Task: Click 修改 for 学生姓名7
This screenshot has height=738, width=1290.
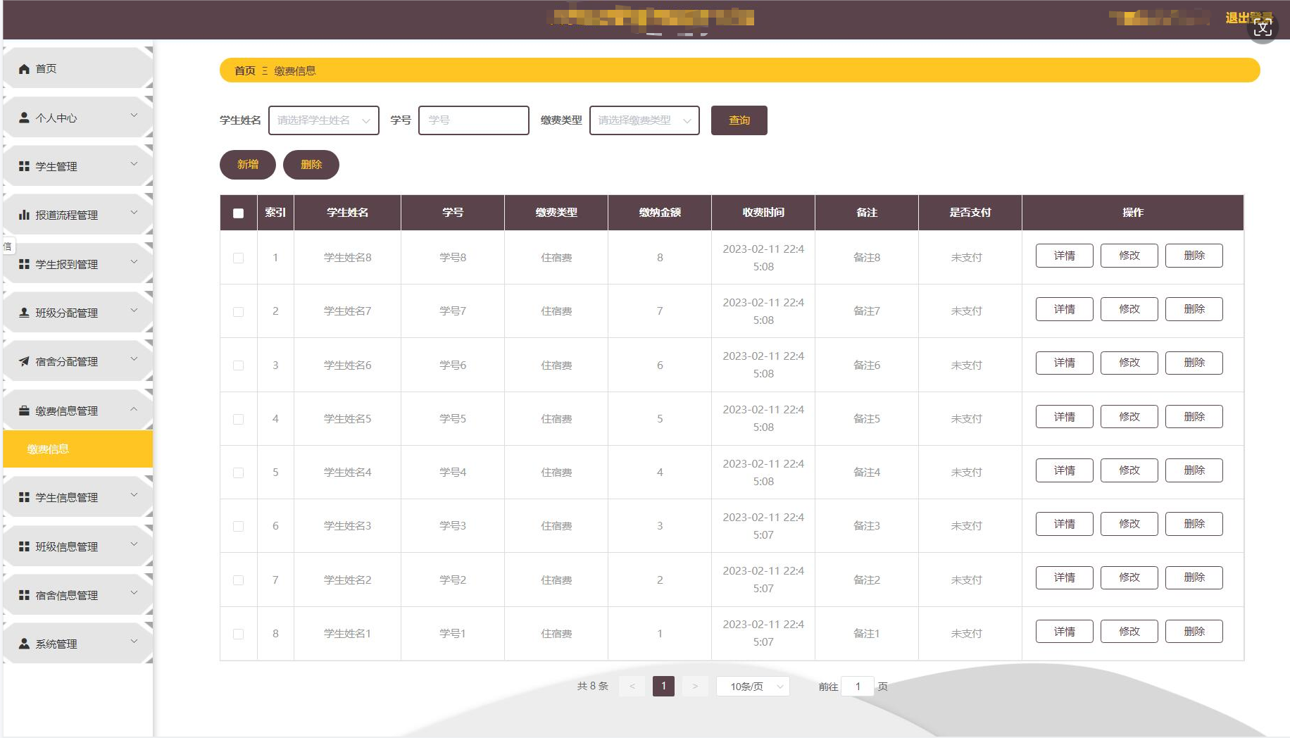Action: click(x=1129, y=309)
